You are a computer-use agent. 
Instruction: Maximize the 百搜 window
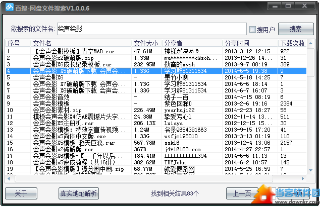click(288, 6)
